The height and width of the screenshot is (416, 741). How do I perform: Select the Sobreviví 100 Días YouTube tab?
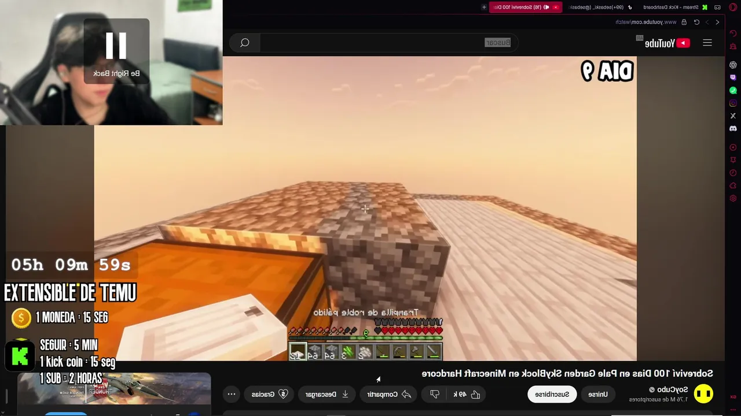point(526,7)
